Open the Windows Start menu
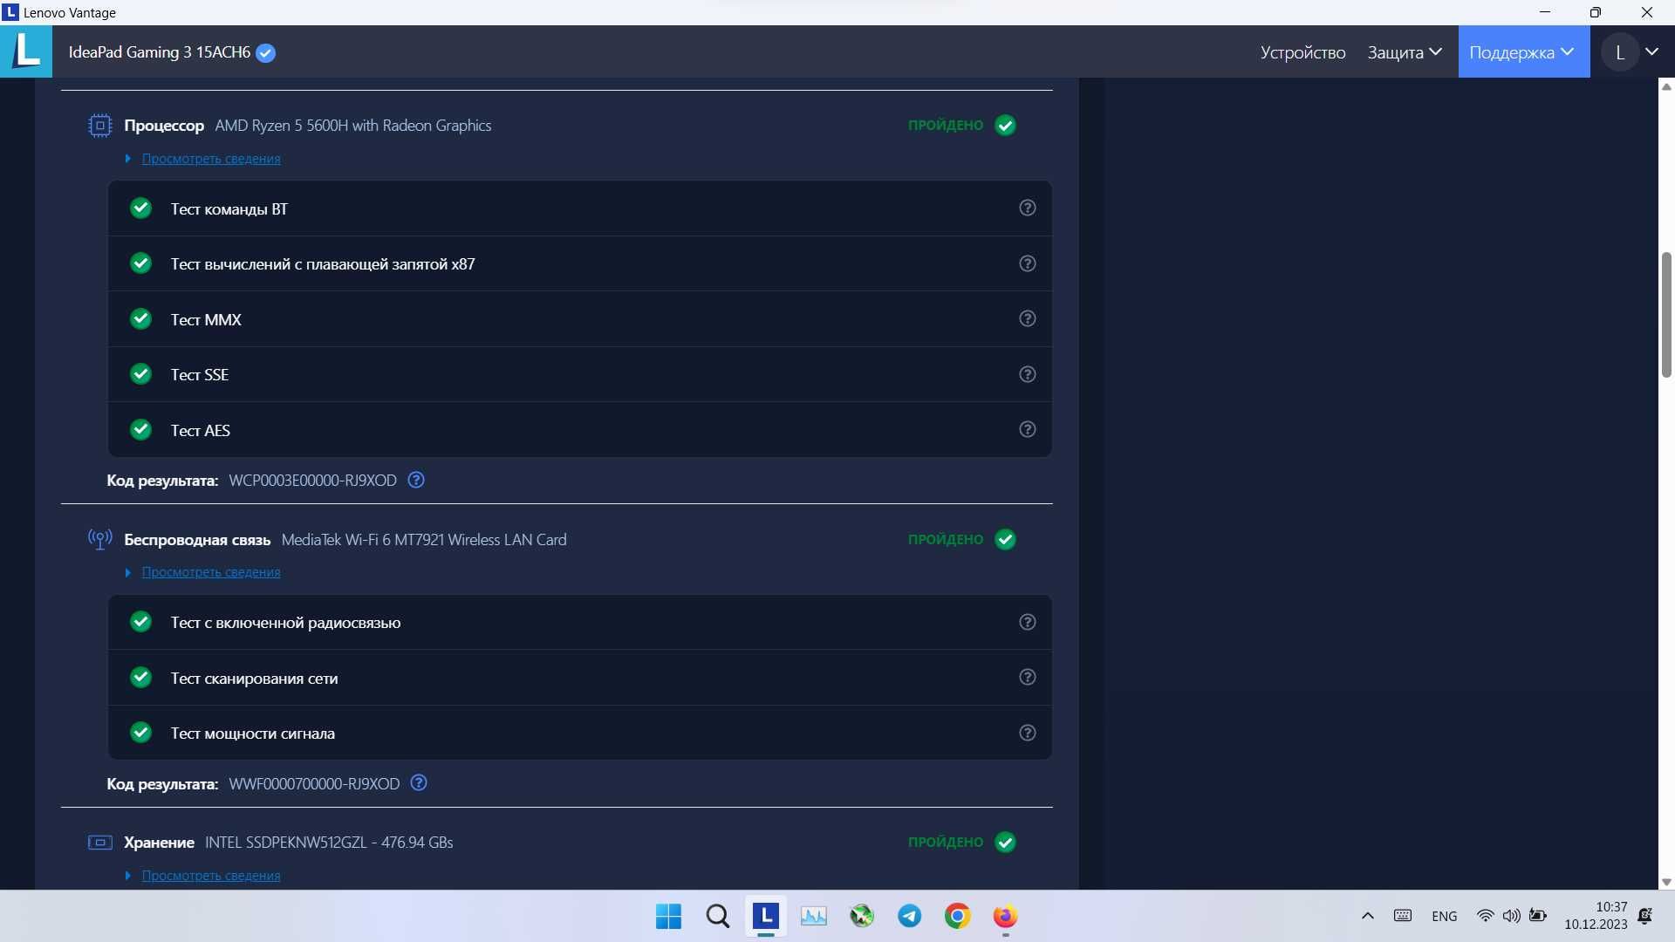 [x=668, y=917]
